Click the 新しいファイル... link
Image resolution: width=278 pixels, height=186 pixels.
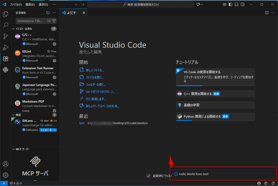(x=95, y=70)
